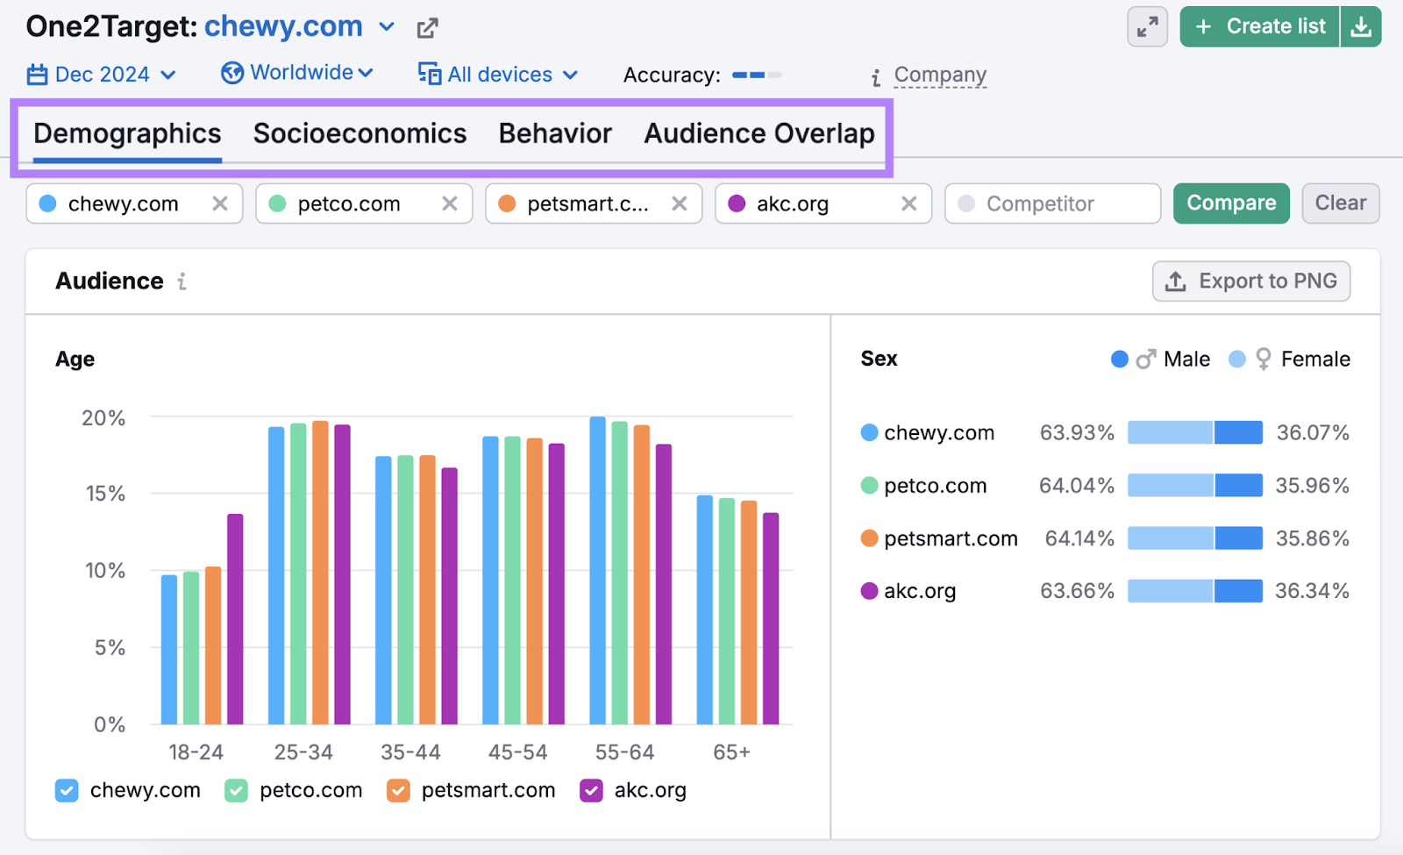Remove akc.org from comparison
Screen dimensions: 1403x855
click(x=909, y=203)
